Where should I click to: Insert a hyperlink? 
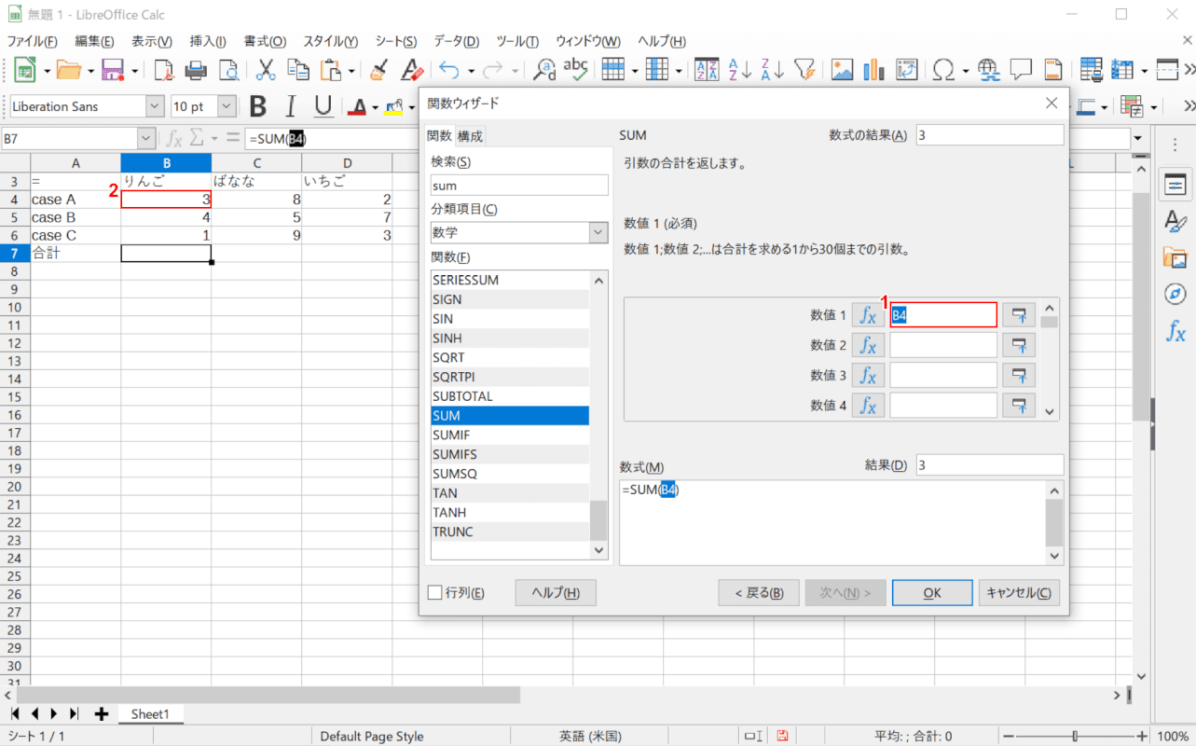(x=989, y=69)
